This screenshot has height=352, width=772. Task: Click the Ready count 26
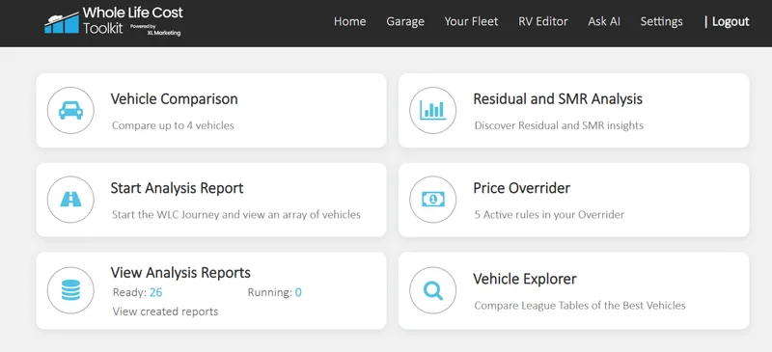click(156, 293)
